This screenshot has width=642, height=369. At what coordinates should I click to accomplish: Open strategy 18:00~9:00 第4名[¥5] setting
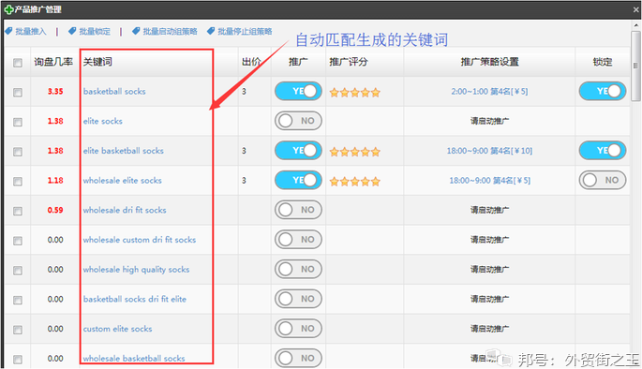click(x=489, y=181)
